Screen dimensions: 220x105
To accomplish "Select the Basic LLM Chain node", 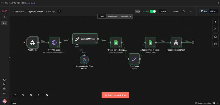I will tap(85, 39).
